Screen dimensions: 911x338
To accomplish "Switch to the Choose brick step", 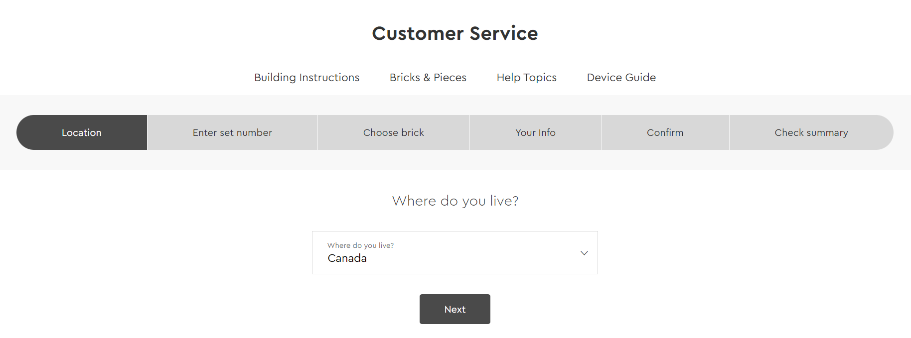I will (x=393, y=132).
